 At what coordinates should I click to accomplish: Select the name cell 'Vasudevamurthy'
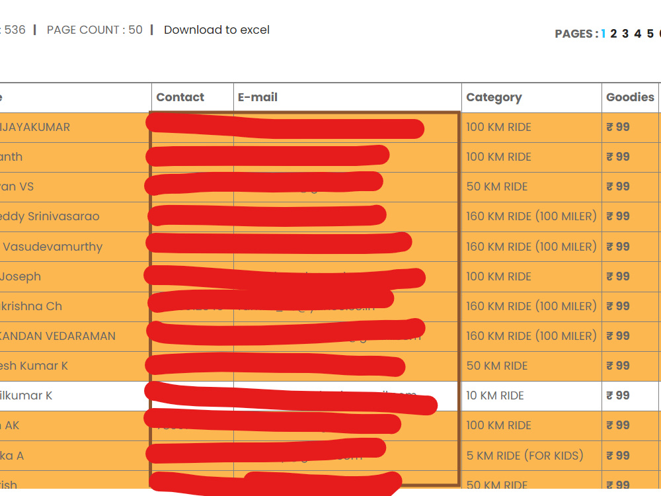coord(53,246)
